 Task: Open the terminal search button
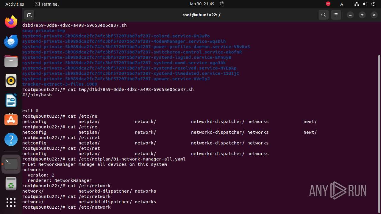tap(324, 15)
